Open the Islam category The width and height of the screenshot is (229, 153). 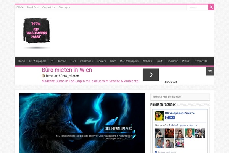pyautogui.click(x=113, y=61)
